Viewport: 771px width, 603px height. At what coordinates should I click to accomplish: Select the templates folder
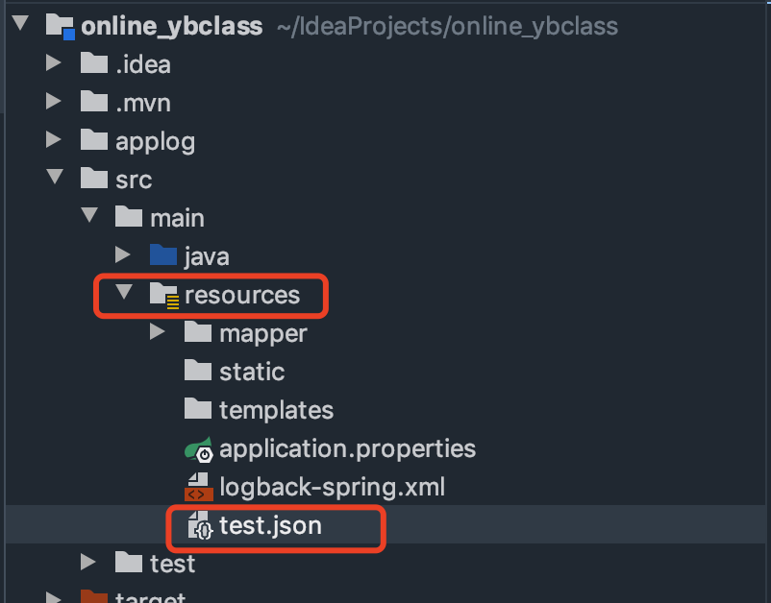pos(260,410)
